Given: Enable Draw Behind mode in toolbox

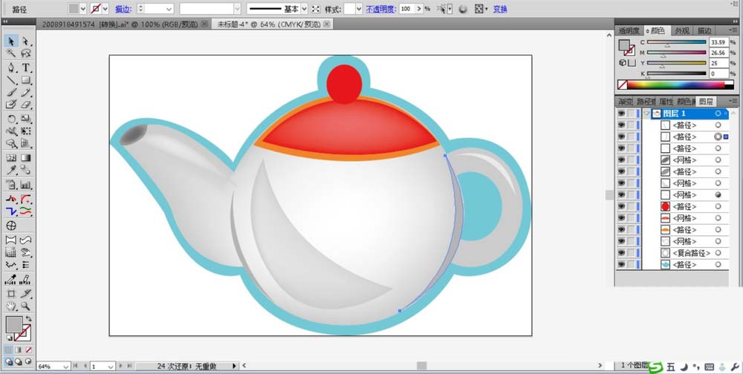Looking at the screenshot, I should coord(18,361).
